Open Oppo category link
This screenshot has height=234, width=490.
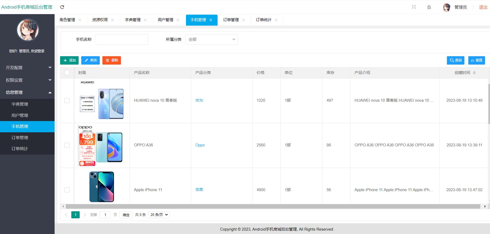click(x=200, y=145)
